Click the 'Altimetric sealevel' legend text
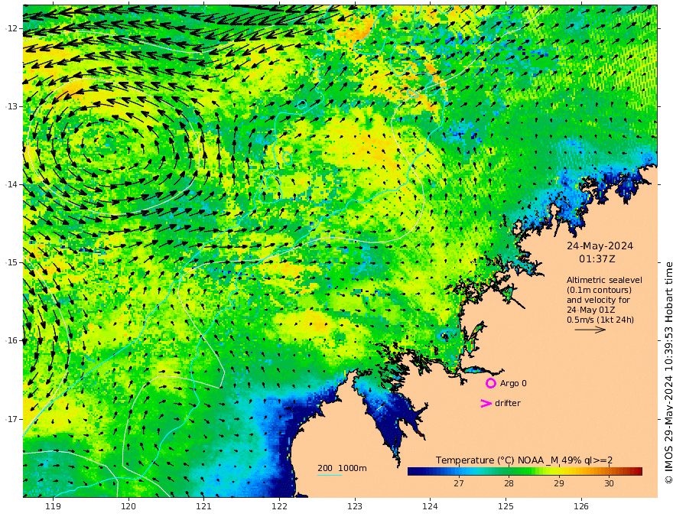This screenshot has width=673, height=520. pyautogui.click(x=604, y=280)
